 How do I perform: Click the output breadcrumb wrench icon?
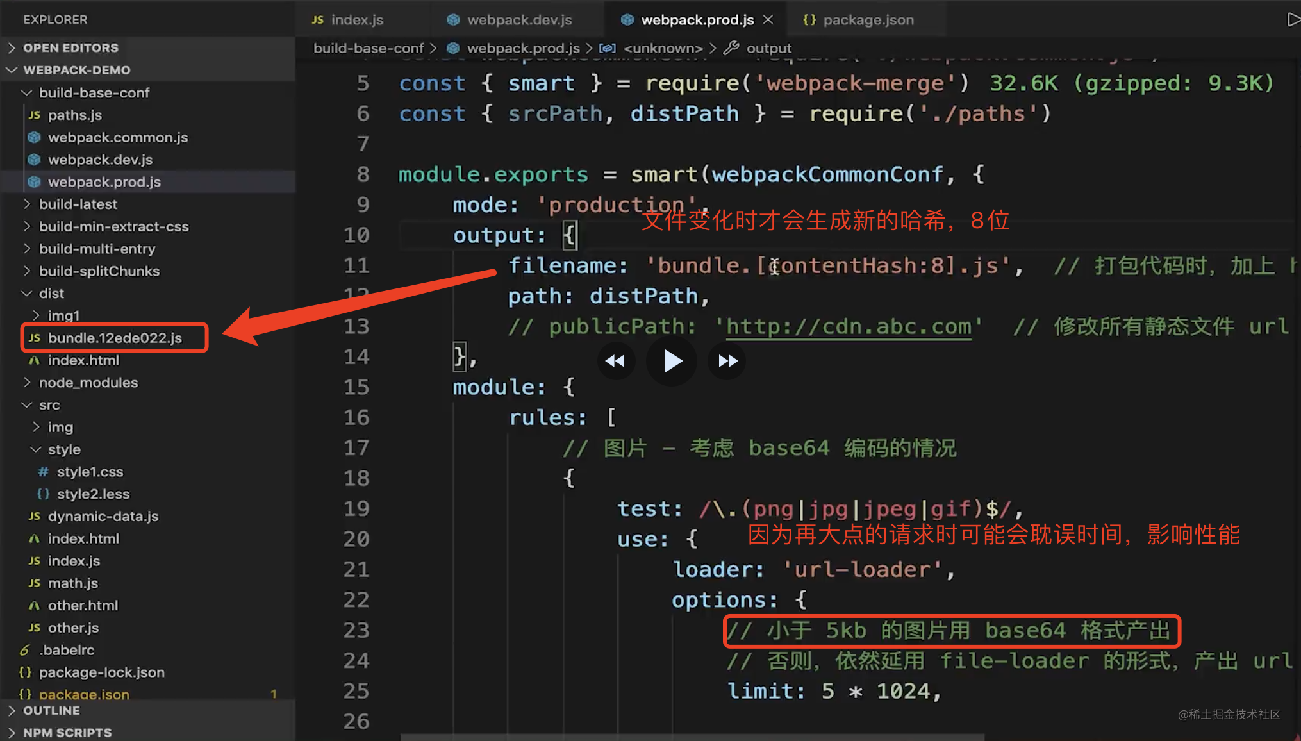(x=731, y=48)
